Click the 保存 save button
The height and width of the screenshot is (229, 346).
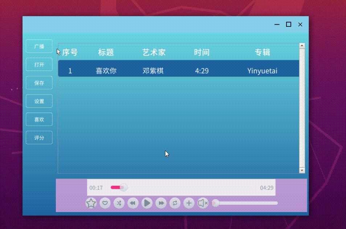click(39, 83)
